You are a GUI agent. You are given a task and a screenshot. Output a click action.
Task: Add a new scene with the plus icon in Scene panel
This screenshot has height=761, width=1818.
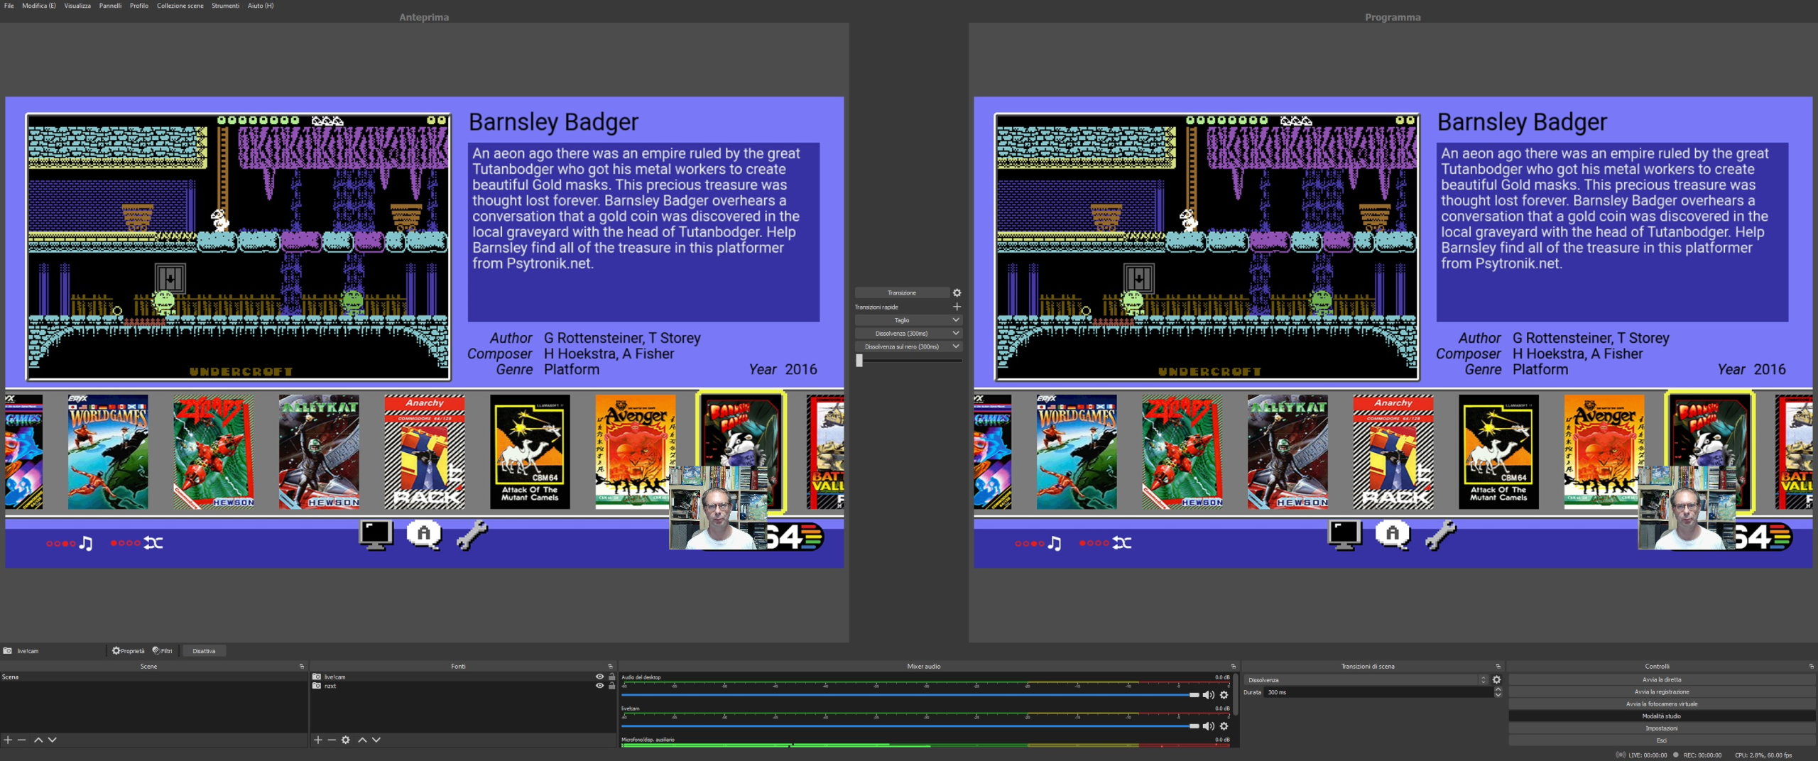click(x=8, y=740)
